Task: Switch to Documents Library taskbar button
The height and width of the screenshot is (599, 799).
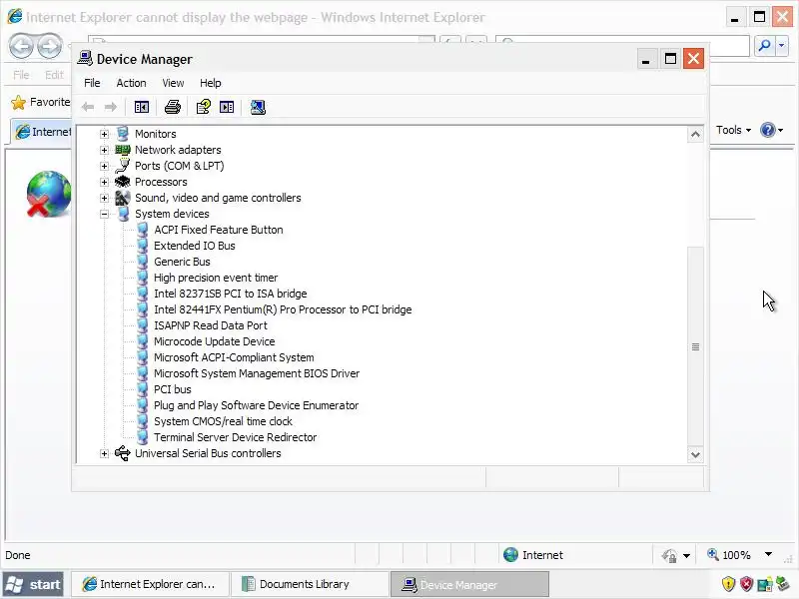Action: 310,584
